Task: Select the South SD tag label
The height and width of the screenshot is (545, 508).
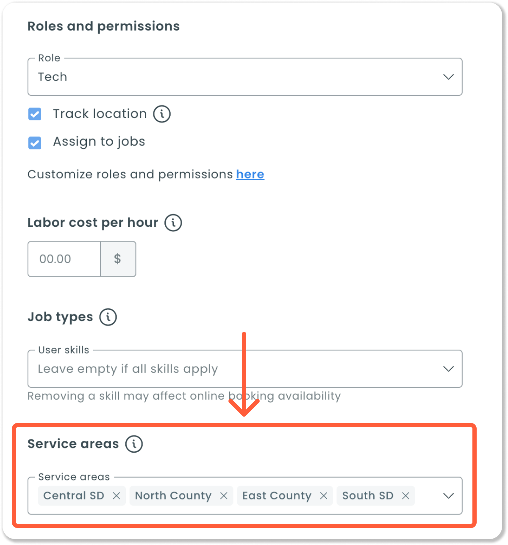Action: (368, 496)
